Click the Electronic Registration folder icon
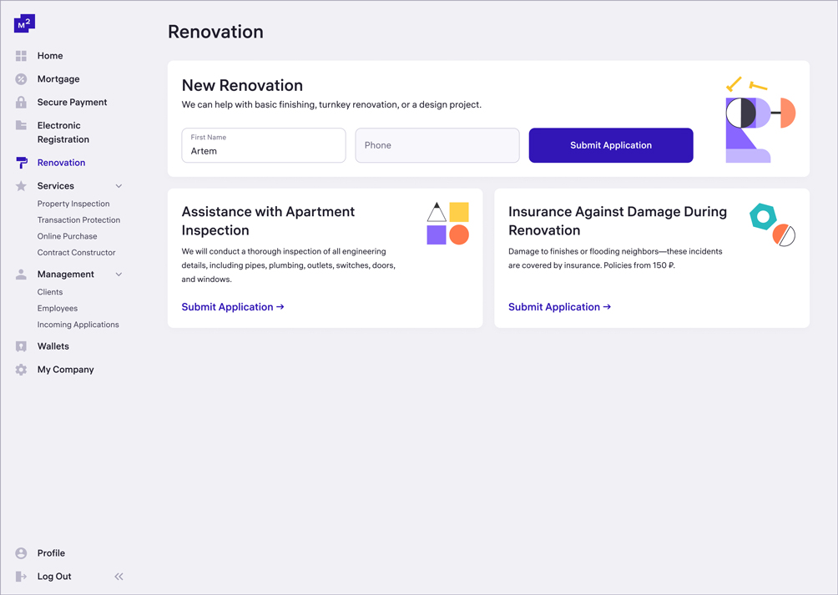The height and width of the screenshot is (595, 838). click(21, 126)
